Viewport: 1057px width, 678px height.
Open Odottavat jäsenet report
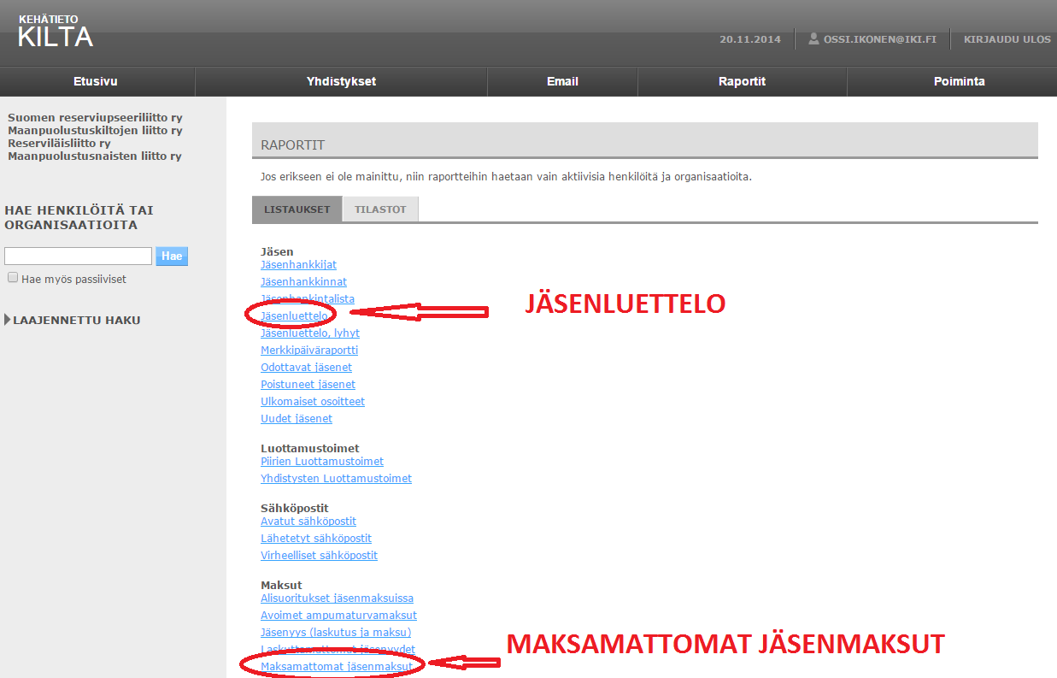click(x=306, y=368)
